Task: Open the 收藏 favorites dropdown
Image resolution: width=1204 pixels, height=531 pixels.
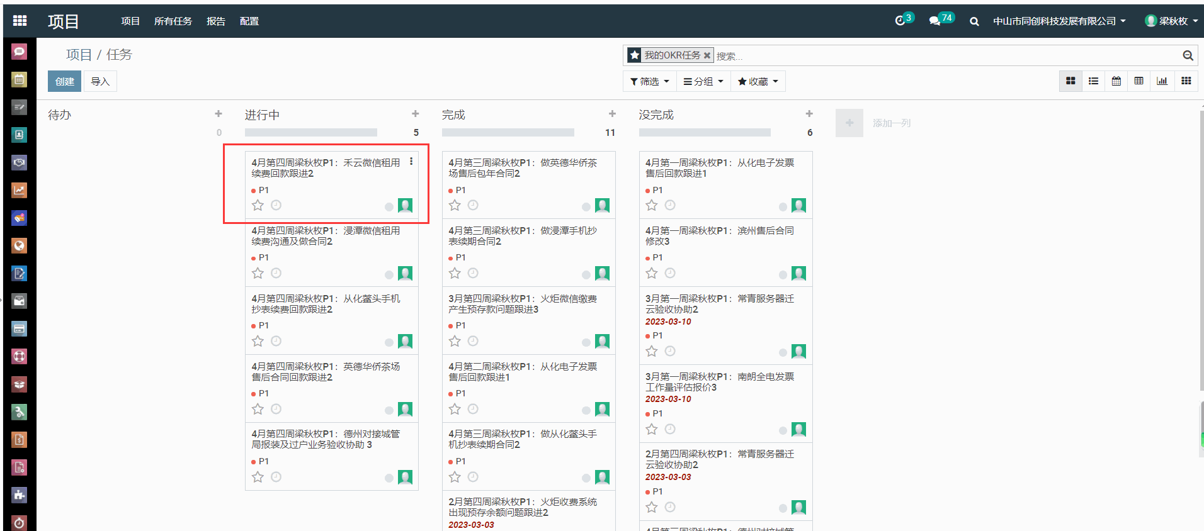Action: pyautogui.click(x=758, y=82)
